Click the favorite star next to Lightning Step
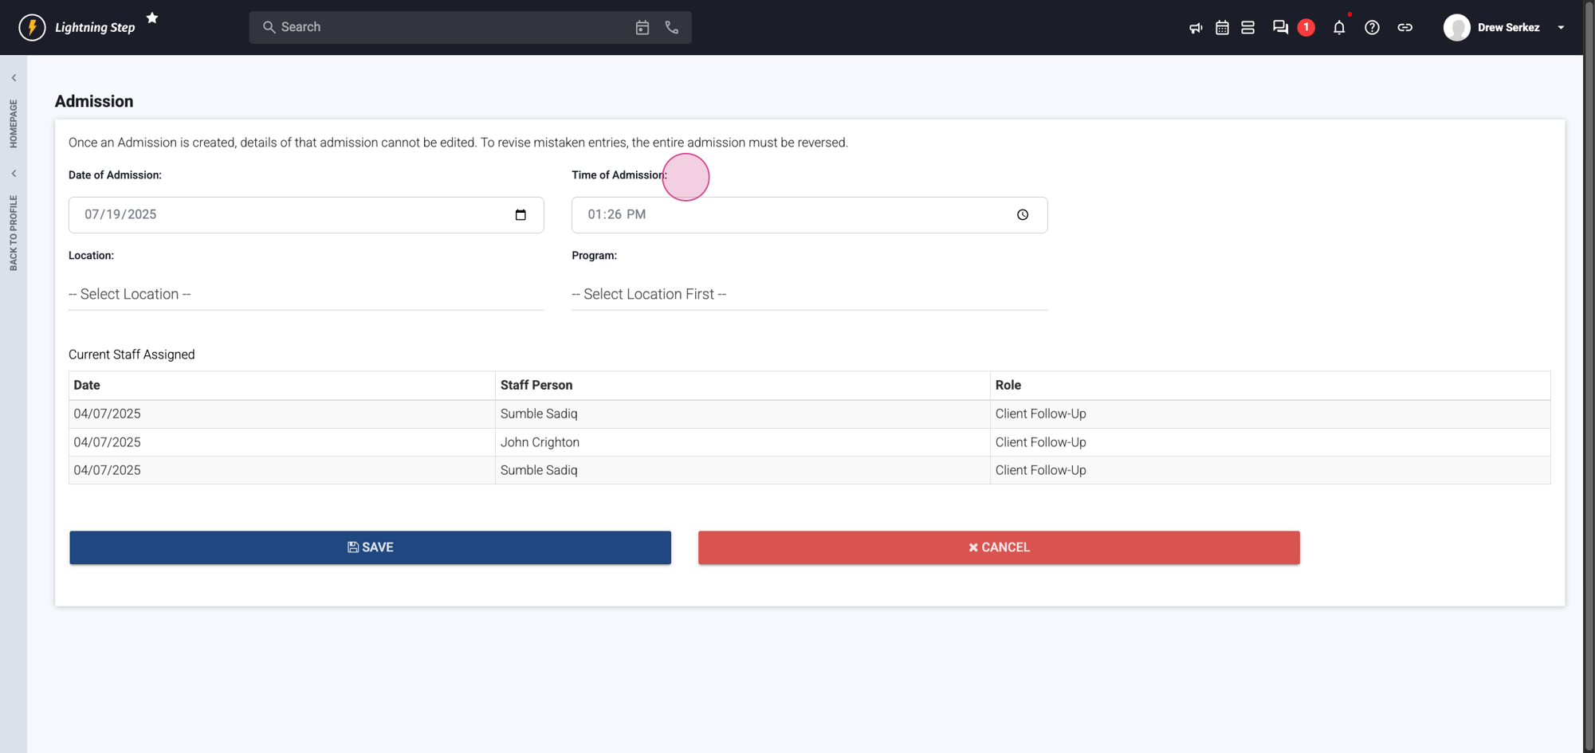Screen dimensions: 1595x753 (152, 18)
